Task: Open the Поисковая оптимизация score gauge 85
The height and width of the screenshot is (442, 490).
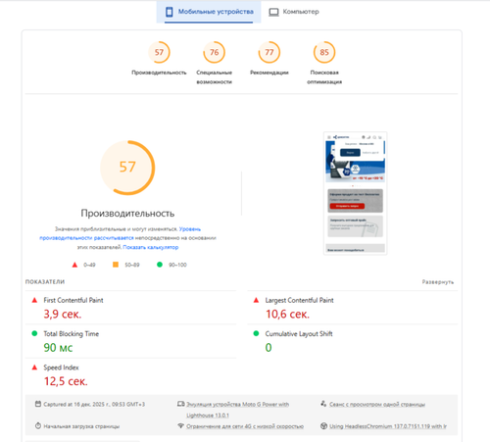Action: point(324,52)
